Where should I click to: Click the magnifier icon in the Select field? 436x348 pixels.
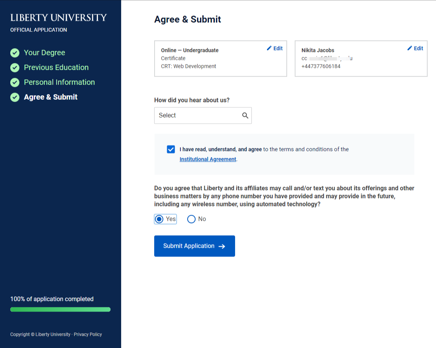pos(245,115)
